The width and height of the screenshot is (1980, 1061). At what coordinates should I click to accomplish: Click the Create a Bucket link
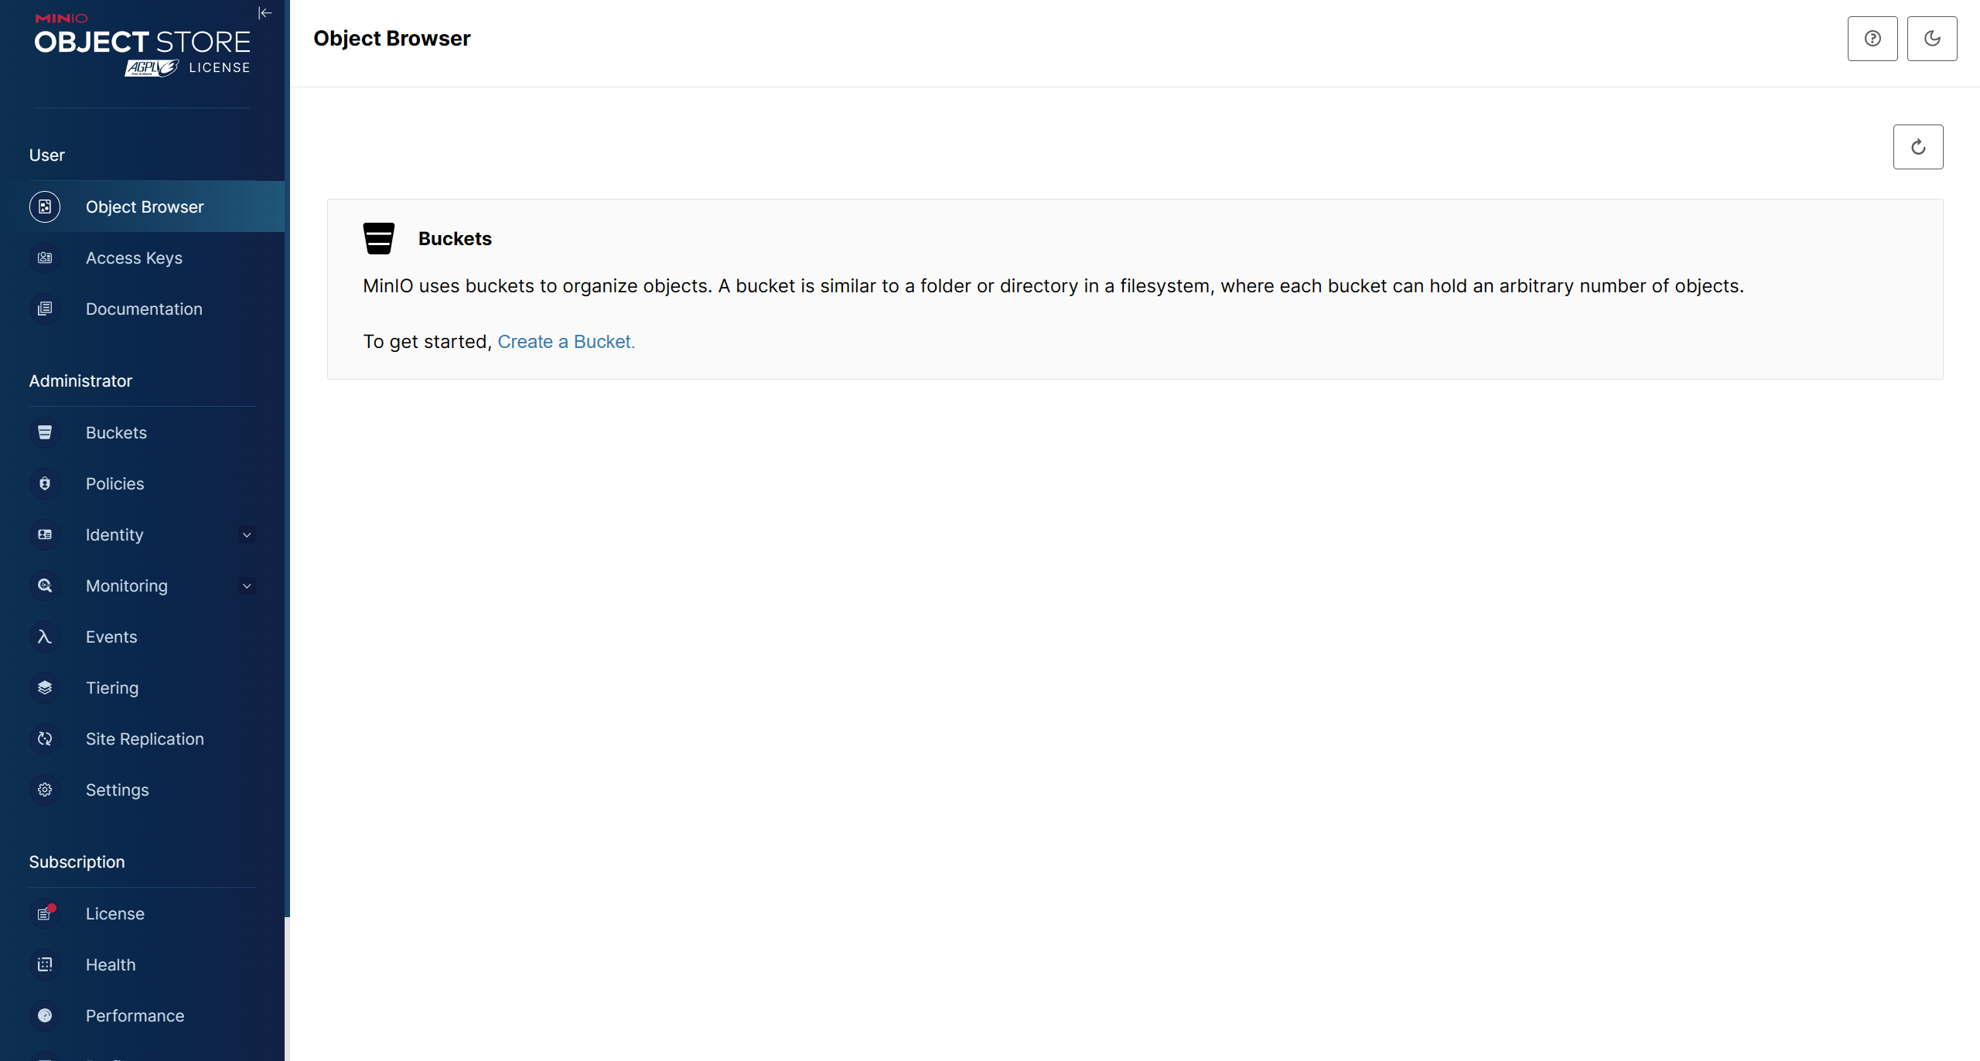click(x=565, y=341)
